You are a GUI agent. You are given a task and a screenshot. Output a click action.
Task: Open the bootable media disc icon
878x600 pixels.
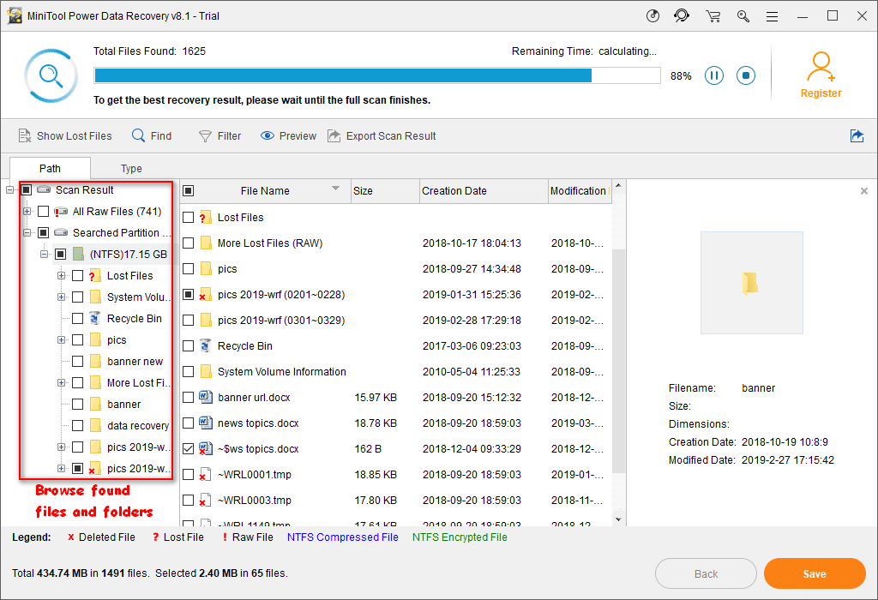[x=652, y=15]
